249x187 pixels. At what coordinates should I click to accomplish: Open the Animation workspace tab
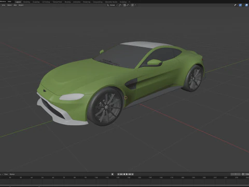tap(77, 2)
